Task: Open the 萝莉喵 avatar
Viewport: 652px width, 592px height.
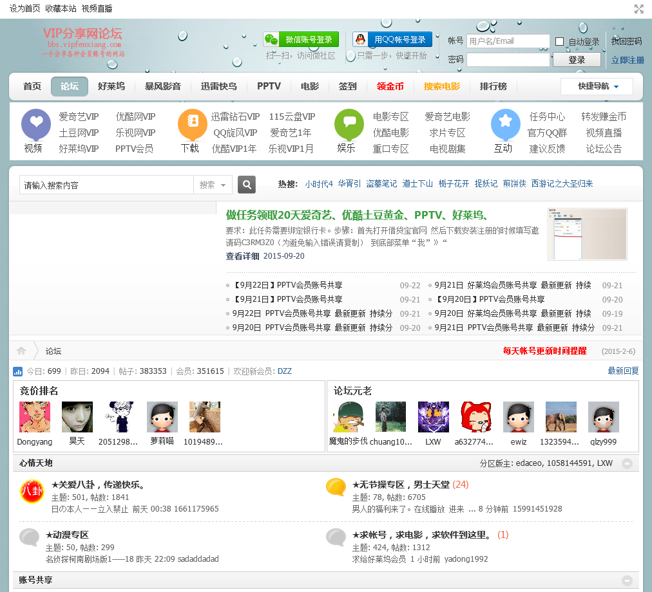Action: pos(162,417)
